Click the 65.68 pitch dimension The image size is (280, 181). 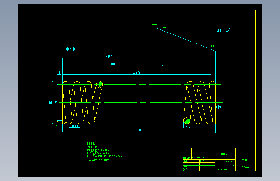click(x=75, y=126)
